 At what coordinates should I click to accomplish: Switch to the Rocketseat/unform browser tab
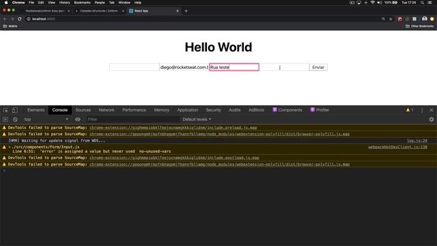45,11
